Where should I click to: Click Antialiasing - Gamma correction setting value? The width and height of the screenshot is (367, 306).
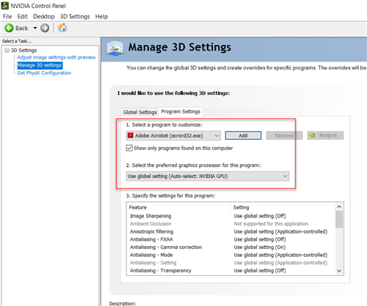click(260, 247)
